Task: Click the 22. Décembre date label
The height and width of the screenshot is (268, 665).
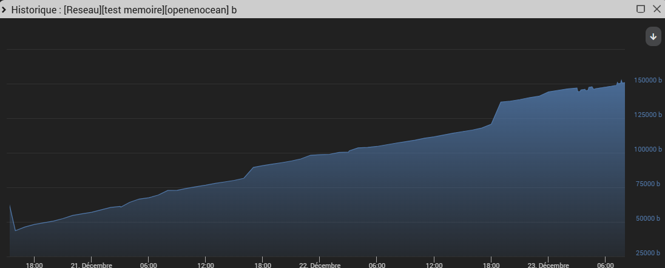Action: point(320,265)
